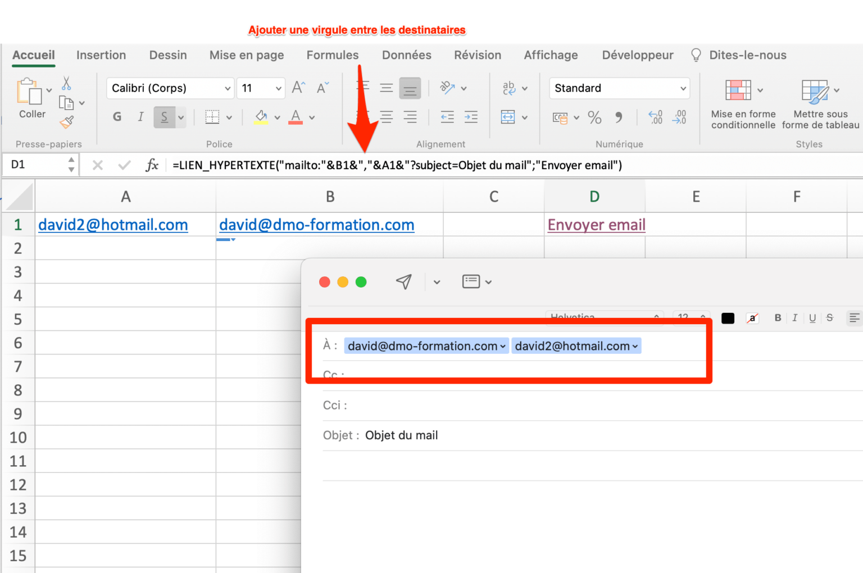Click the increase decimals icon
863x573 pixels.
pyautogui.click(x=655, y=117)
